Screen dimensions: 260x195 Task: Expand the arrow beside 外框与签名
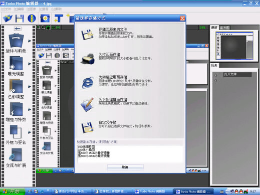(30, 132)
